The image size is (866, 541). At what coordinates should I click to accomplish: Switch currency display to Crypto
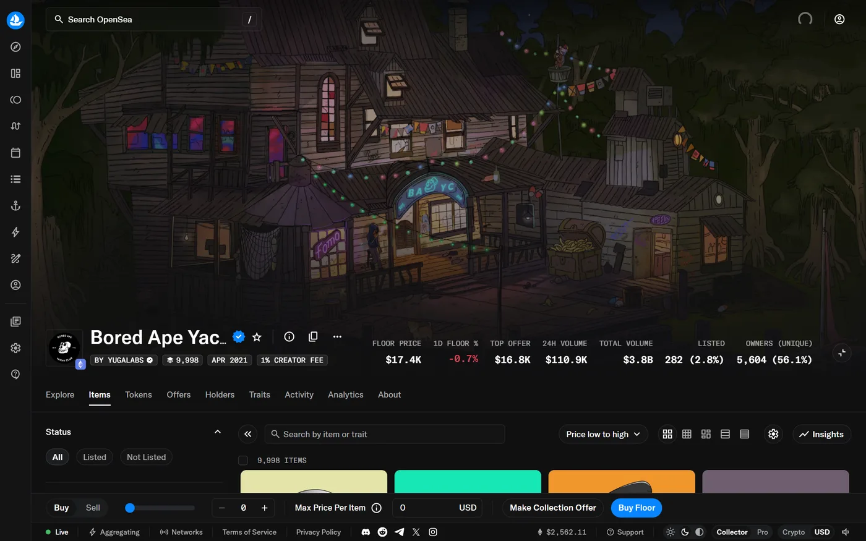(794, 532)
